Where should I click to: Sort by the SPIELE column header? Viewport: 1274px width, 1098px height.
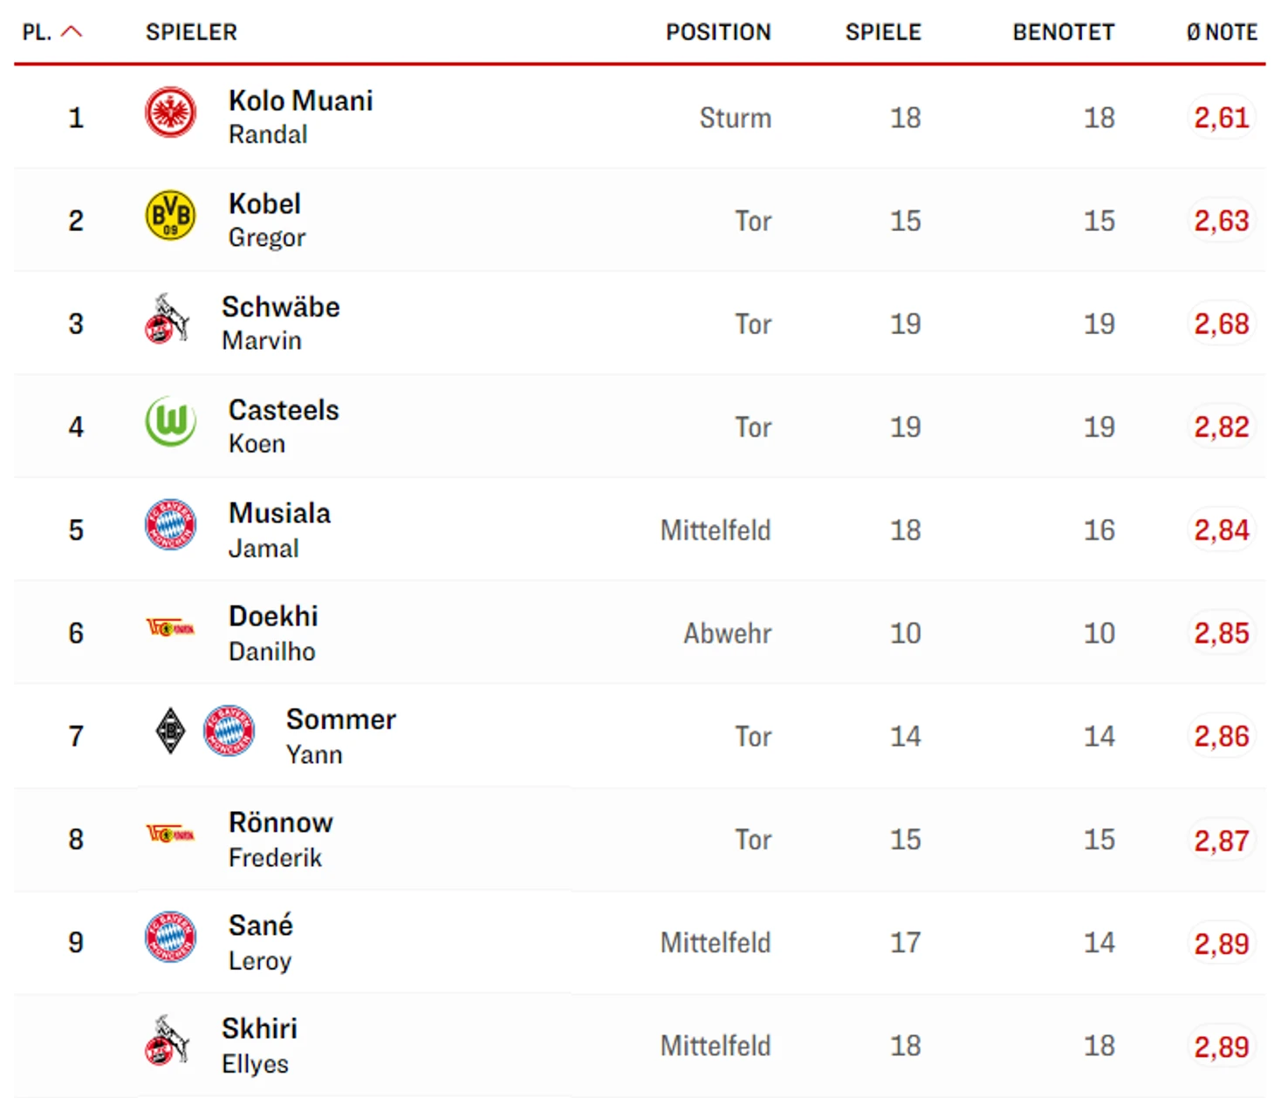883,32
